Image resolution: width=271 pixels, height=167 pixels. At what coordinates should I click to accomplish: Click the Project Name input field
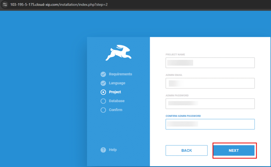tap(210, 63)
